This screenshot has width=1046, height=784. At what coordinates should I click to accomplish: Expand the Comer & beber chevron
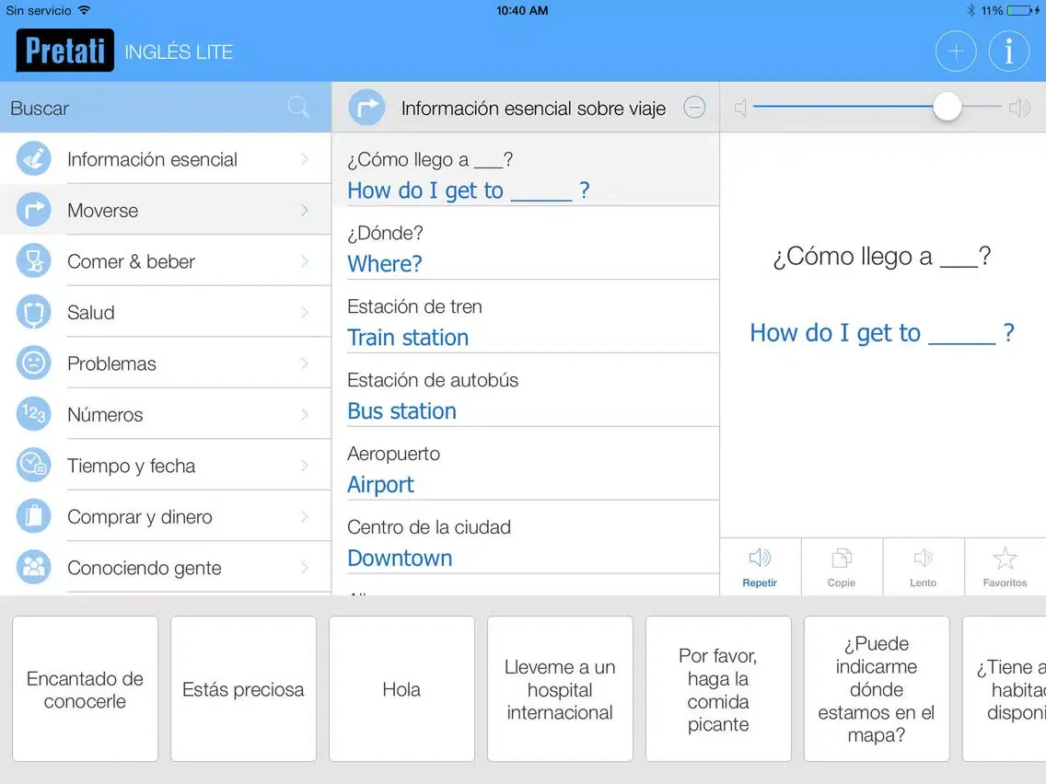(305, 260)
